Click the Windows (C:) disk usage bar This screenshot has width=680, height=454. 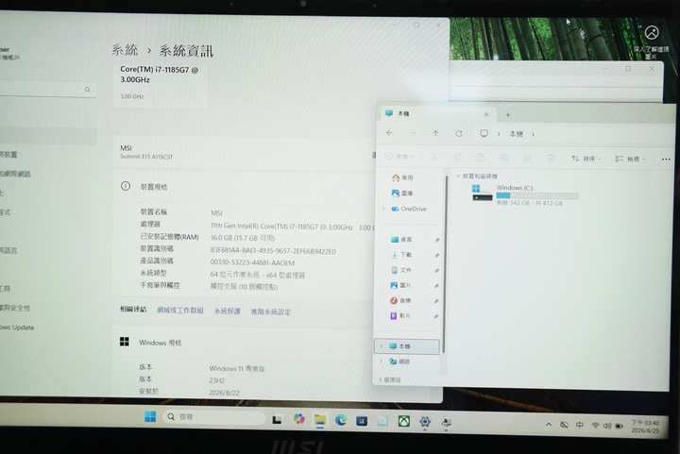537,195
